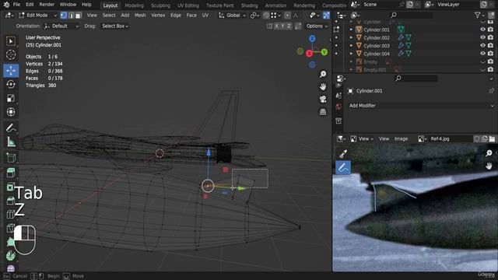The width and height of the screenshot is (498, 280).
Task: Open the Options dropdown
Action: tap(317, 26)
